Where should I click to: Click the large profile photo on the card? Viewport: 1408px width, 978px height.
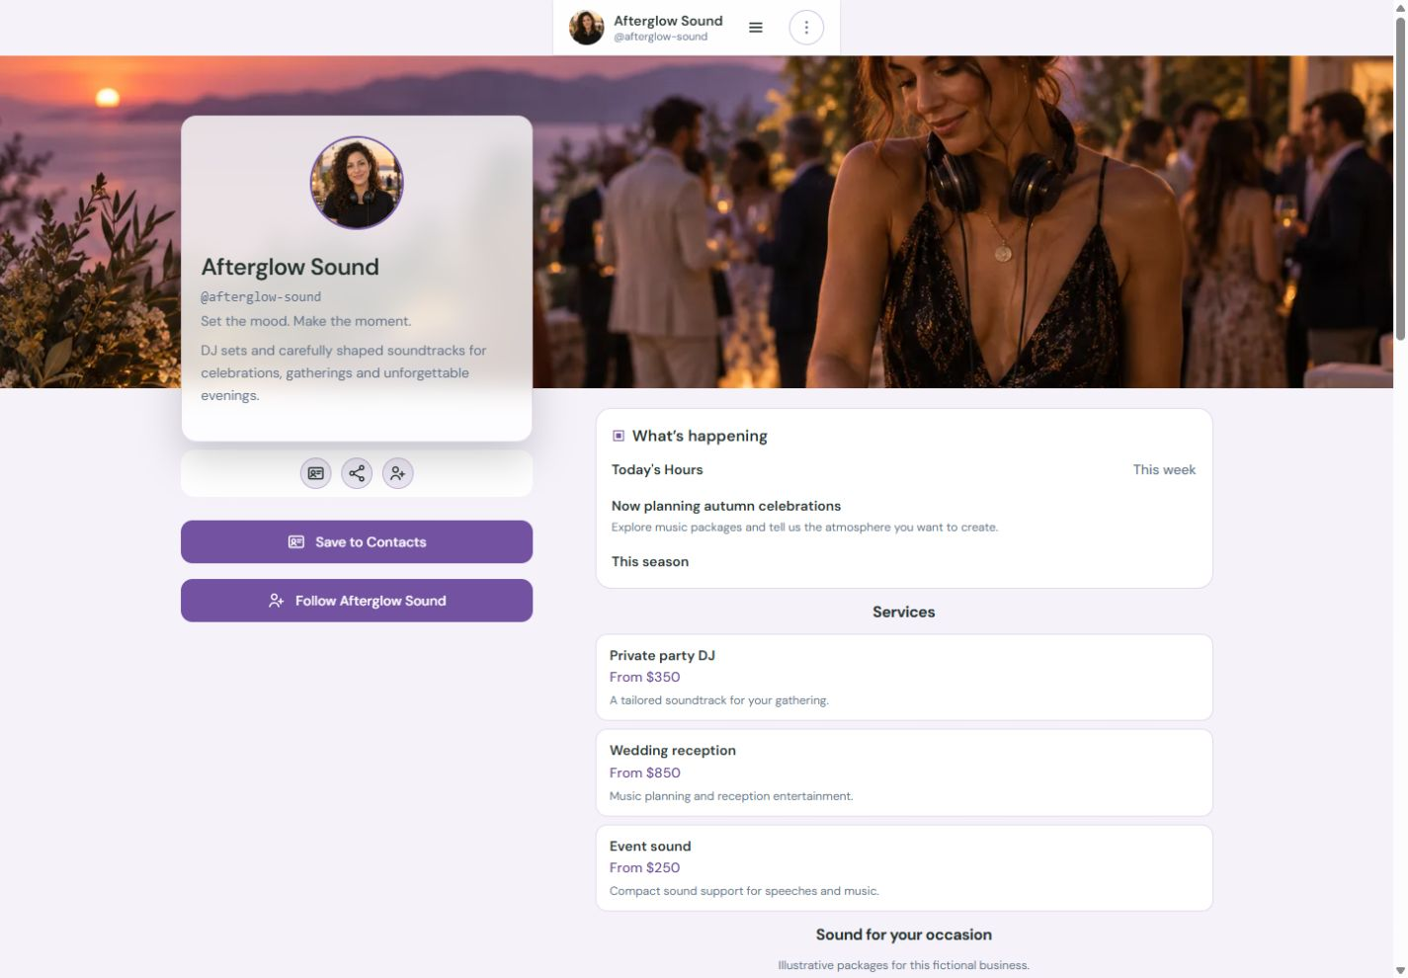(x=357, y=183)
